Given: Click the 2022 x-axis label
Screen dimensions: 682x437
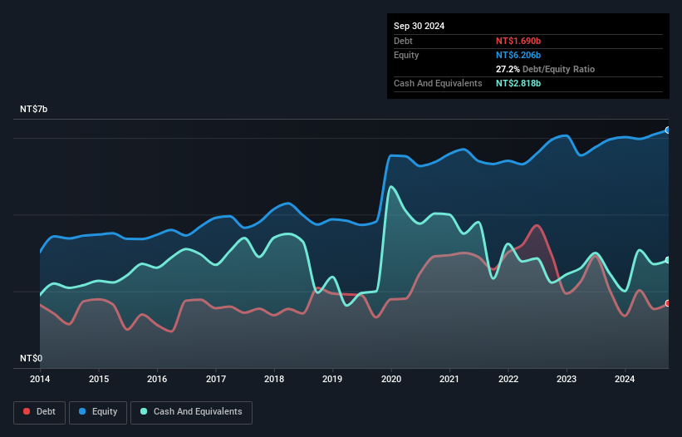Looking at the screenshot, I should (x=508, y=379).
